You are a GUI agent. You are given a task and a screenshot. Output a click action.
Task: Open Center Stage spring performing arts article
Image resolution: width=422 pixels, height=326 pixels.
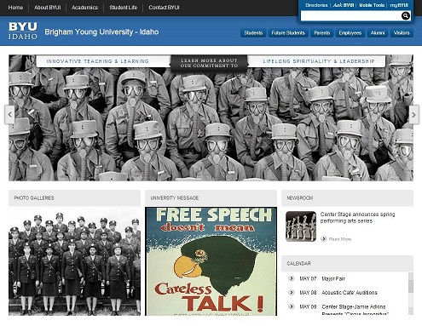point(357,218)
